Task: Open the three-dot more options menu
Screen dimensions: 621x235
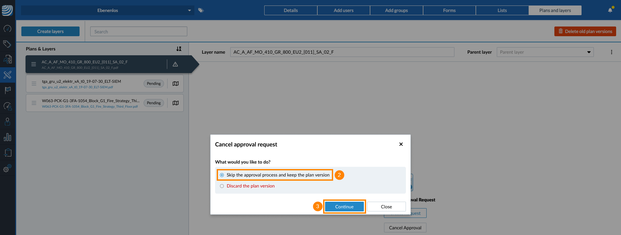Action: [611, 52]
